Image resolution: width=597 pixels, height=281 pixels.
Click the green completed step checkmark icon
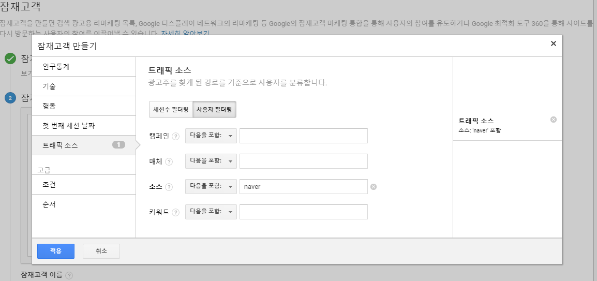click(10, 58)
